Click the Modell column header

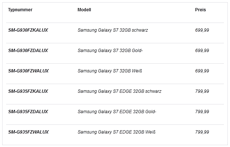84,10
